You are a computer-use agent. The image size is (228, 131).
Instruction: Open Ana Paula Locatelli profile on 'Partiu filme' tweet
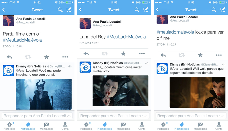[x=31, y=19]
